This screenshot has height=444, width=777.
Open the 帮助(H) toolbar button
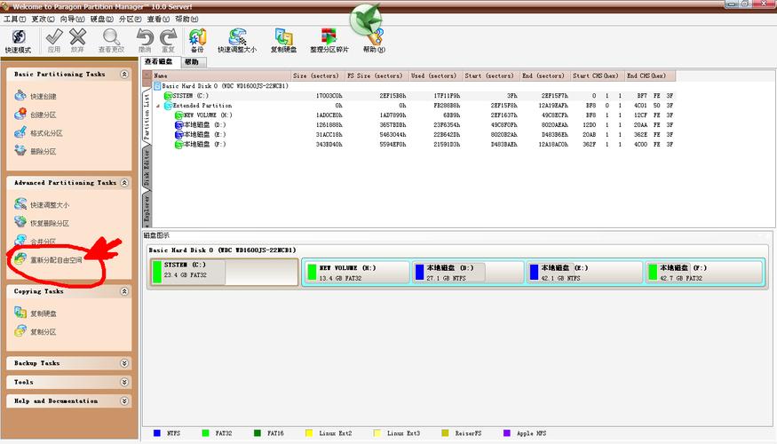374,41
